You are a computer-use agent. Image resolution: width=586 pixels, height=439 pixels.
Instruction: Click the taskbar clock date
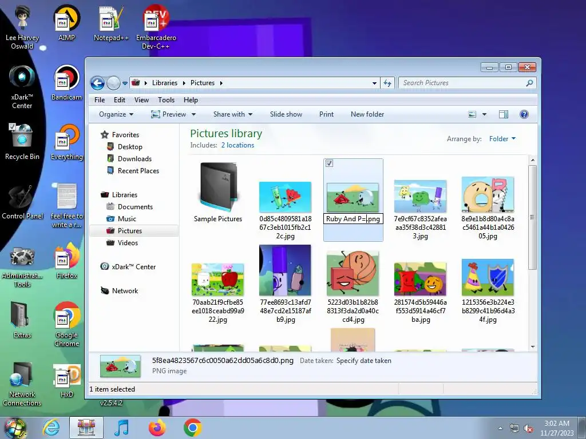coord(557,433)
